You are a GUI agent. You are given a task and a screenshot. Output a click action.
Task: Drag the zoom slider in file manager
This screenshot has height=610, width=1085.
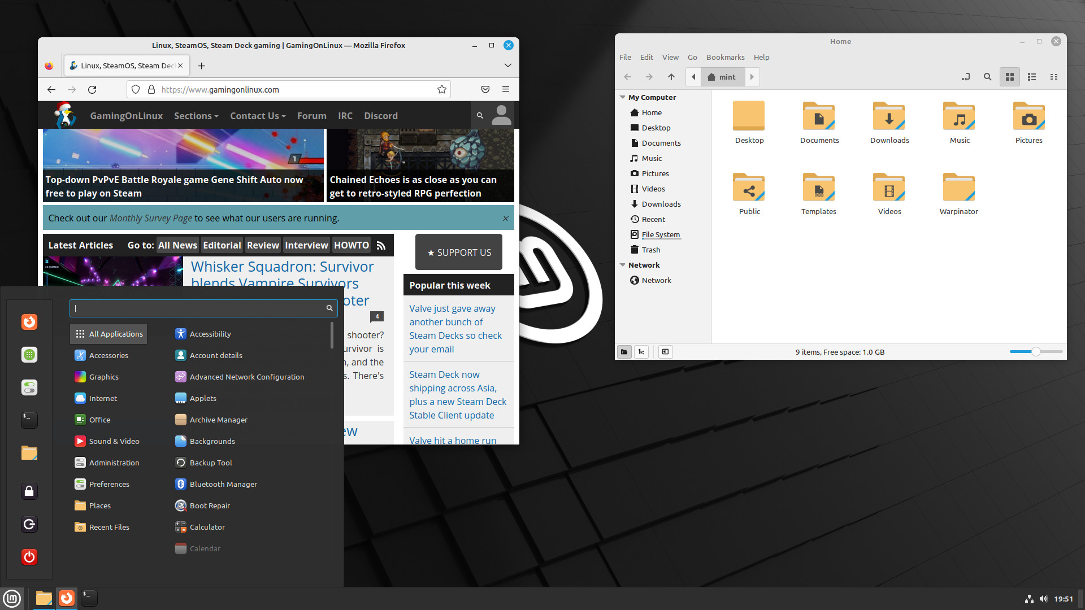click(1035, 351)
